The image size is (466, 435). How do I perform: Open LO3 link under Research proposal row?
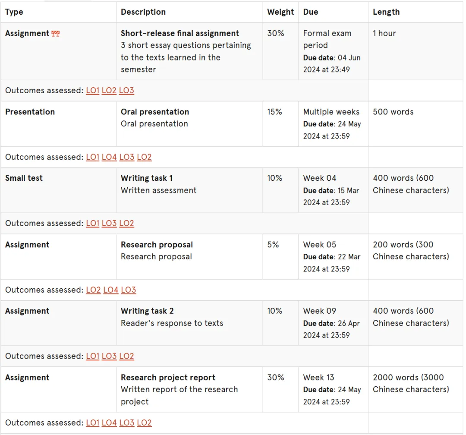click(129, 290)
